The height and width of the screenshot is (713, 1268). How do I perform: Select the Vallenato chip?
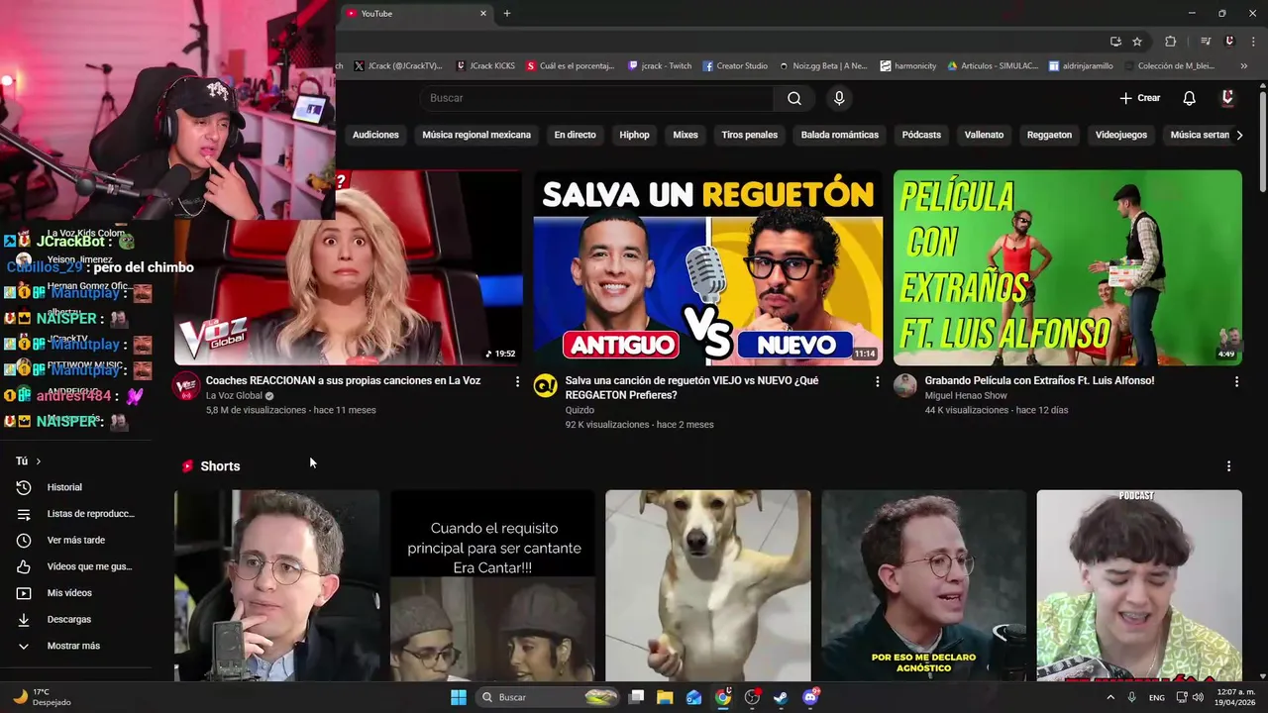[x=984, y=135]
